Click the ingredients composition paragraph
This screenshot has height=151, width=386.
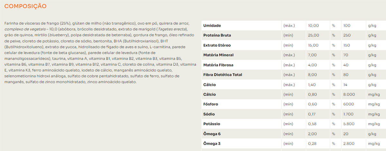pyautogui.click(x=100, y=53)
